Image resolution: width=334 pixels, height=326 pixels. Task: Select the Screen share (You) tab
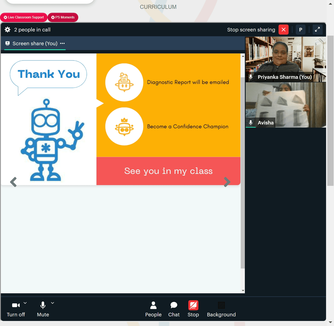35,43
